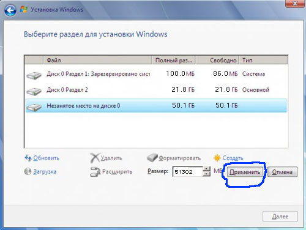Select Незанятое место на диске 0 row
The width and height of the screenshot is (306, 230).
[156, 106]
